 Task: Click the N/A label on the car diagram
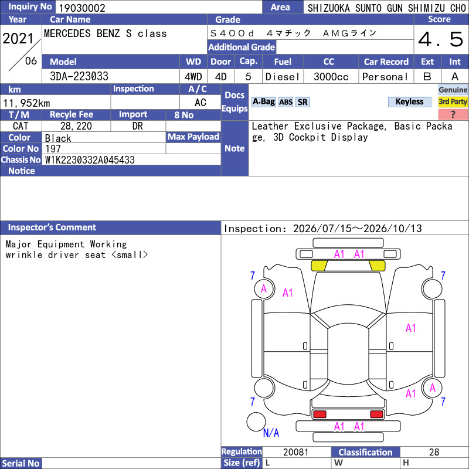coord(271,433)
